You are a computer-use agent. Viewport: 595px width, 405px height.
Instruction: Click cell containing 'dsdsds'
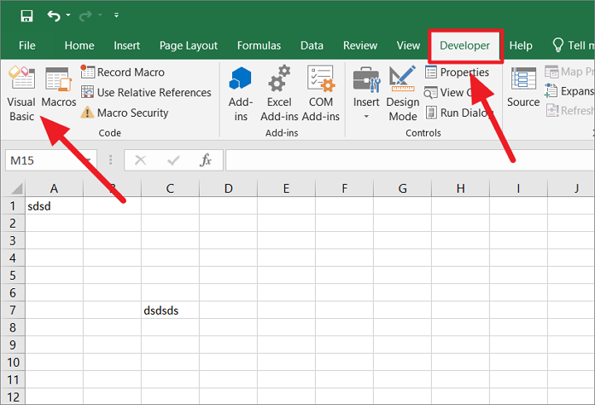tap(170, 310)
